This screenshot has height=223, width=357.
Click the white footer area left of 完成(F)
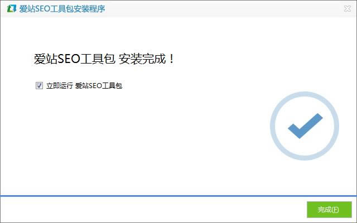[152, 210]
